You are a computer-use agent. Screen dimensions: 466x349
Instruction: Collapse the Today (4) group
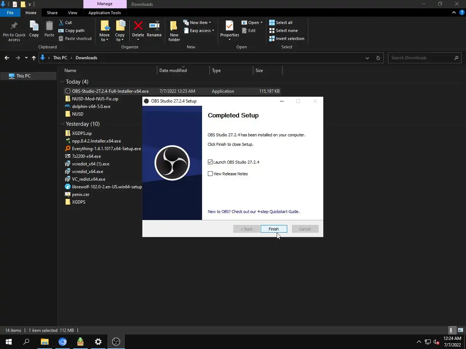62,82
